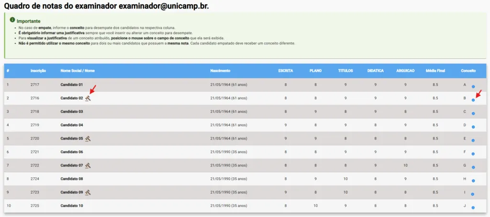Click the gavel icon beside Candidato 05
The height and width of the screenshot is (217, 490).
88,139
